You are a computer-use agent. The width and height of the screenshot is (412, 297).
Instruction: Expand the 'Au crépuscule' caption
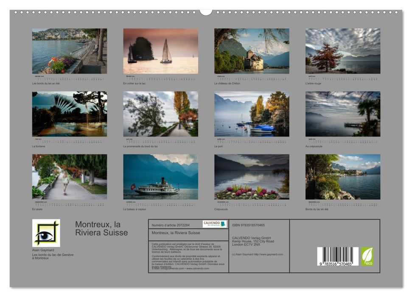pos(314,147)
